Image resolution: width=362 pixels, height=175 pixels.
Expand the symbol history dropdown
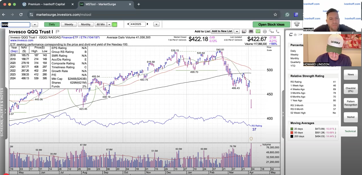pyautogui.click(x=35, y=25)
